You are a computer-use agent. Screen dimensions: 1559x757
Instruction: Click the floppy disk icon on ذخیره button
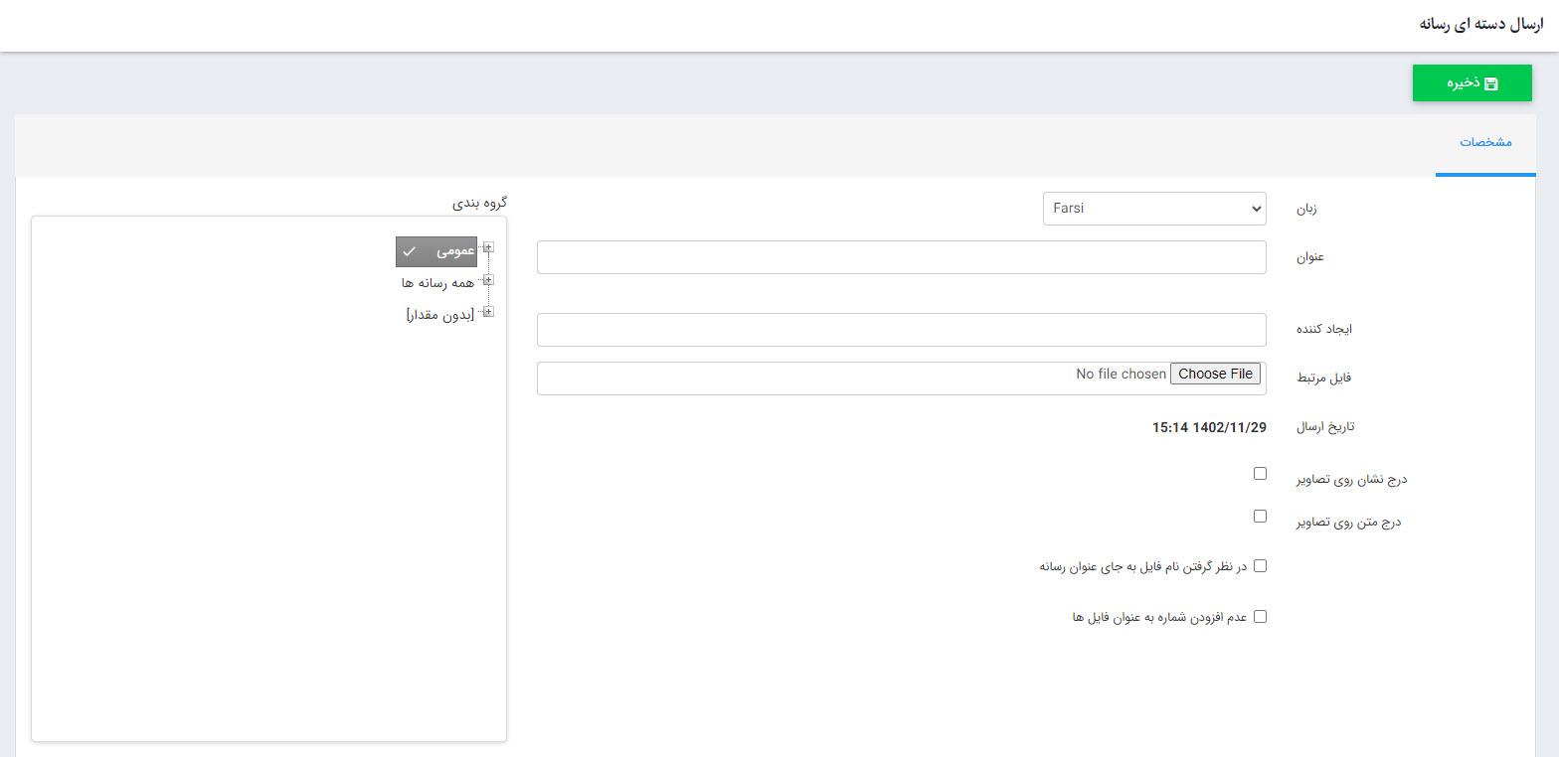coord(1490,84)
